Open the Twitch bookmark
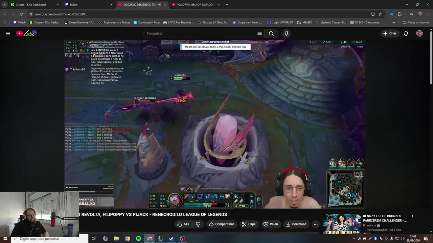This screenshot has height=243, width=433. 19,23
